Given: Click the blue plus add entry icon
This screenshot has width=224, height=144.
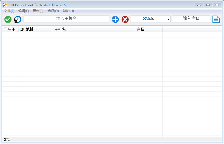Looking at the screenshot, I should (115, 19).
